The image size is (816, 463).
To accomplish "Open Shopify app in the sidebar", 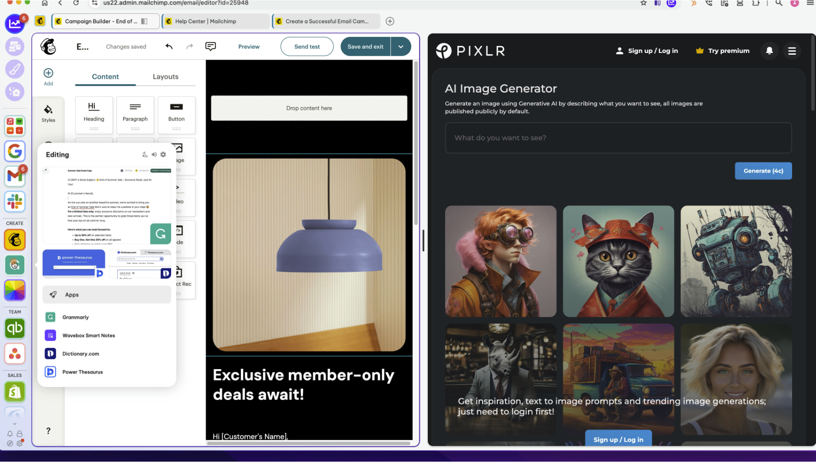I will pos(15,392).
